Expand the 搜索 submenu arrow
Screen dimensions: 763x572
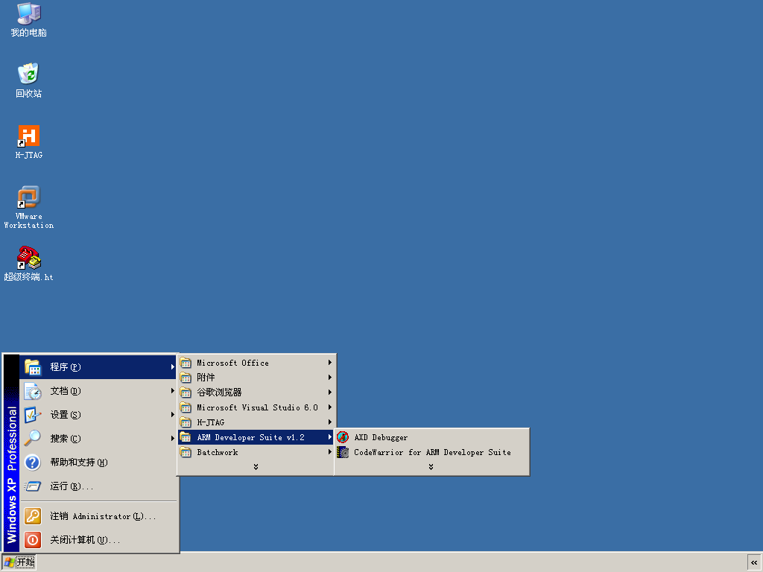point(172,439)
